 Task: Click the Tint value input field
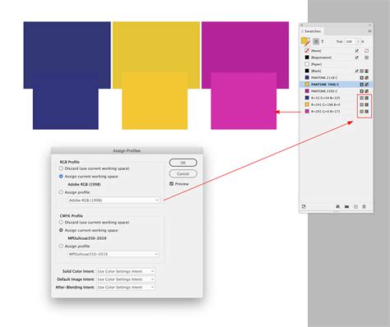point(350,41)
